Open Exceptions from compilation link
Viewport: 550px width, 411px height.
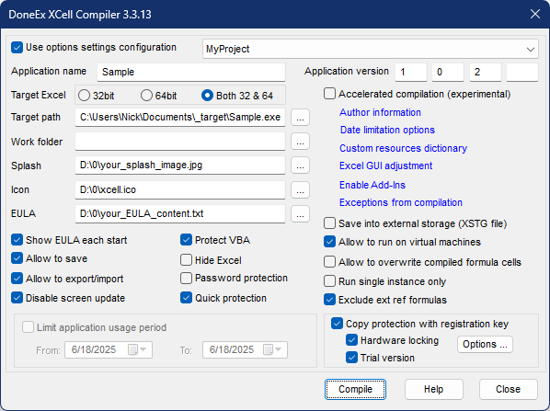pos(401,202)
